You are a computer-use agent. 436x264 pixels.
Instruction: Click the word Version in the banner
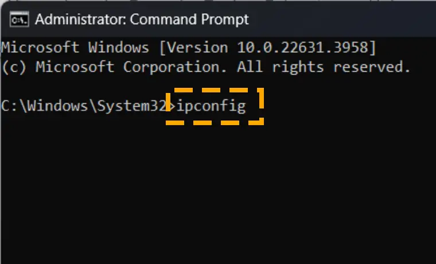[x=197, y=47]
